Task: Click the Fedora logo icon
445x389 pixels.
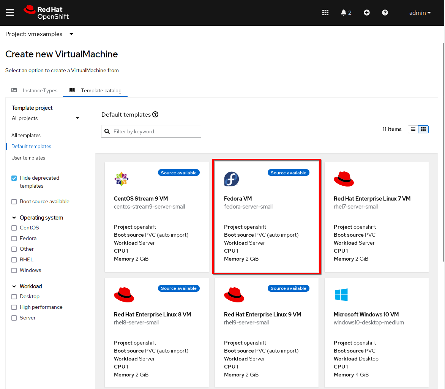Action: click(231, 179)
